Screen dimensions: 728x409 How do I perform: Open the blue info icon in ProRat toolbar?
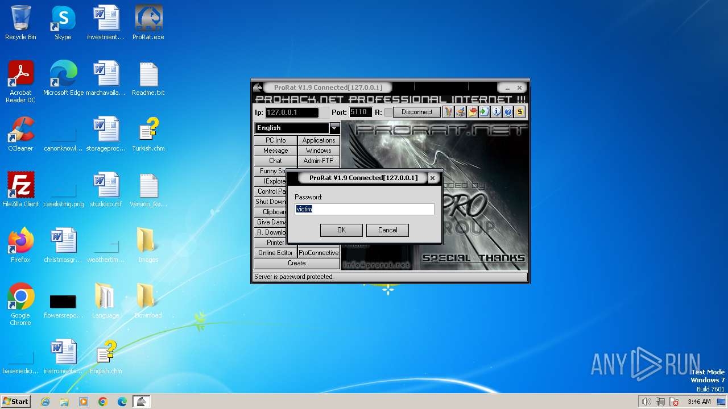pyautogui.click(x=496, y=112)
